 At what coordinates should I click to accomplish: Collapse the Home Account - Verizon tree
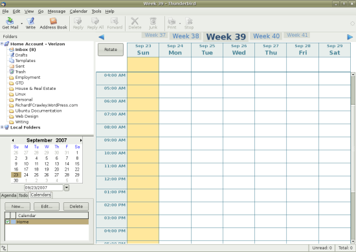[2, 44]
